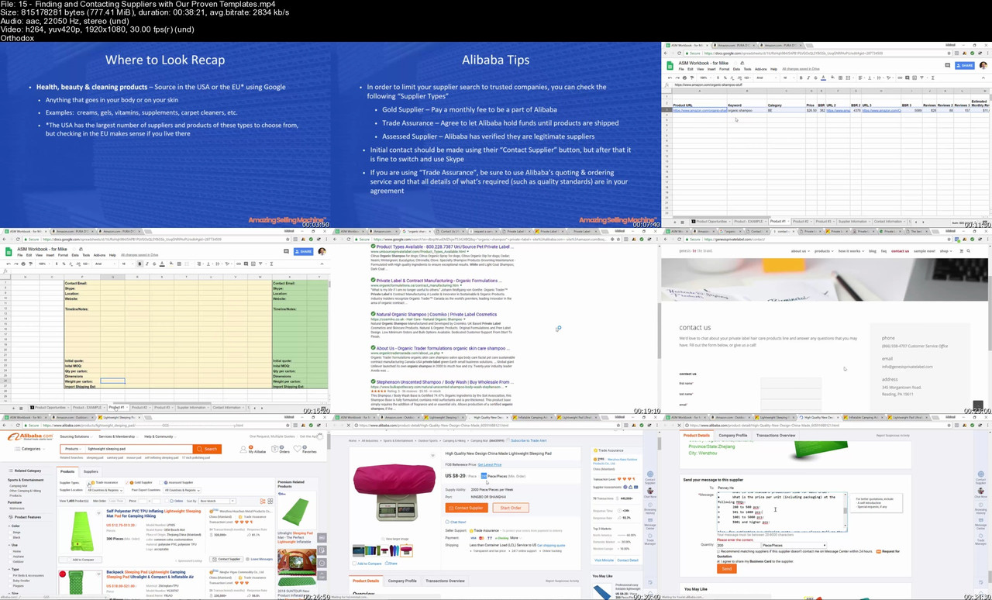992x600 pixels.
Task: Tick Assessed Supplier checkbox on Alibaba results
Action: [161, 482]
